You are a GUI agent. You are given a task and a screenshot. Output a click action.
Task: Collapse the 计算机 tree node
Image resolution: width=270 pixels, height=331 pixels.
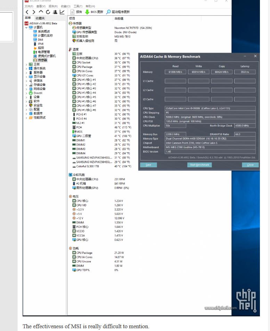(x=26, y=28)
